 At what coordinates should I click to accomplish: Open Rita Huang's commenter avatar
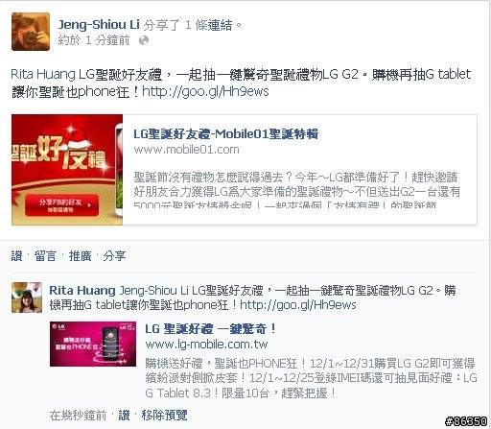[27, 298]
